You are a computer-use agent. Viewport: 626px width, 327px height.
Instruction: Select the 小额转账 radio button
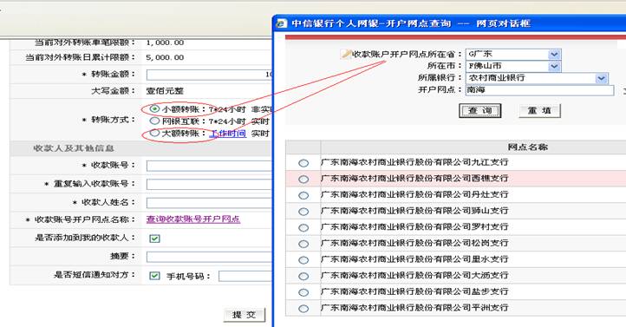point(154,108)
